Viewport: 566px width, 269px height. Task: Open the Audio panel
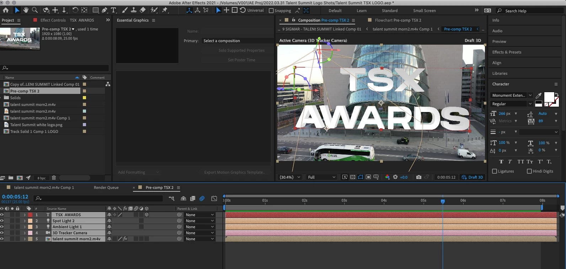(497, 31)
